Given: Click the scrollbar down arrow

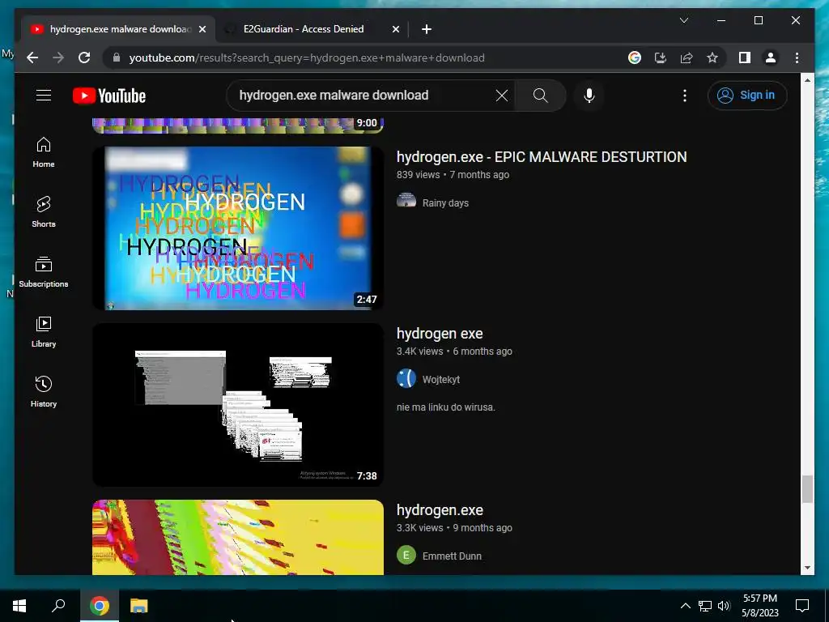Looking at the screenshot, I should point(807,568).
